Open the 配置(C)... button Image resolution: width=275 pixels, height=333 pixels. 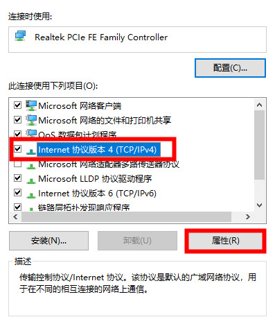point(230,68)
